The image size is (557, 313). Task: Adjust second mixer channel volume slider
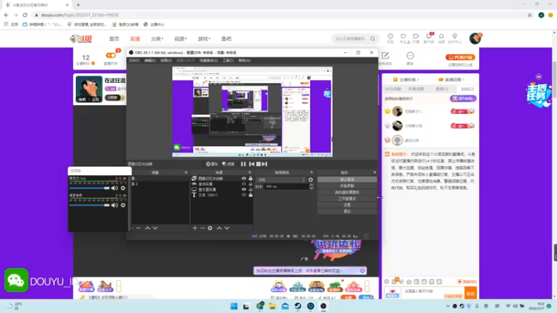coord(90,205)
